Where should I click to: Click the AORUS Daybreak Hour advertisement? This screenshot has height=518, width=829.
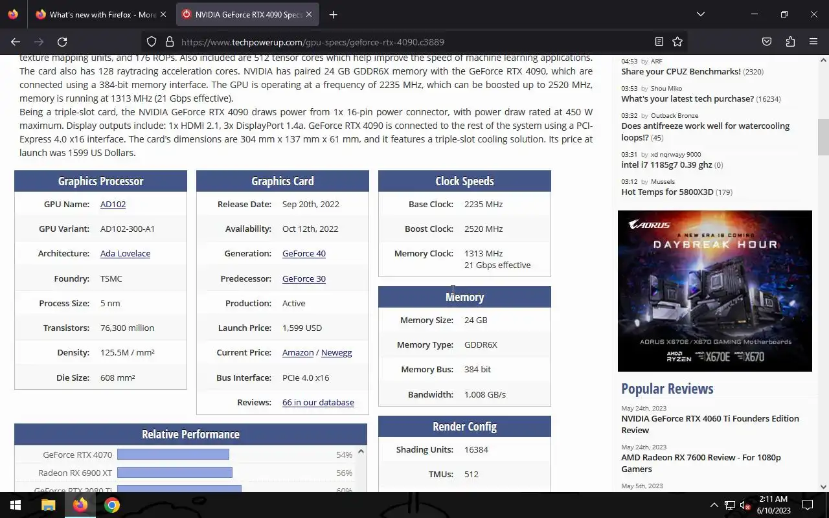click(714, 291)
